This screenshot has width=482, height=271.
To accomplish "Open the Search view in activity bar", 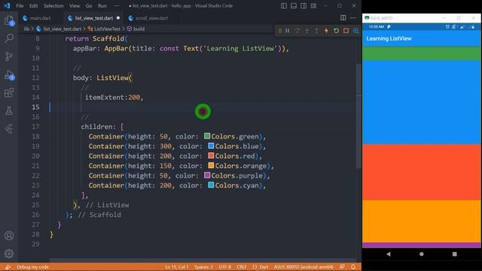I will 9,38.
